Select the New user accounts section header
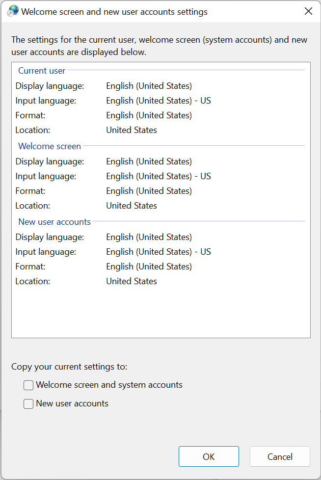Image resolution: width=321 pixels, height=480 pixels. 54,222
